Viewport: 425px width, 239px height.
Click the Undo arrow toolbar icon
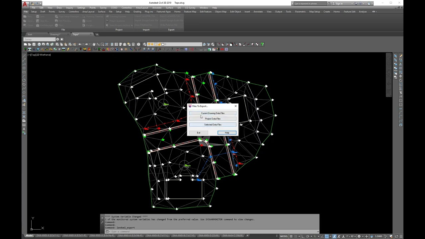tap(80, 44)
